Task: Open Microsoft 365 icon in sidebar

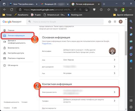Action: click(x=131, y=55)
